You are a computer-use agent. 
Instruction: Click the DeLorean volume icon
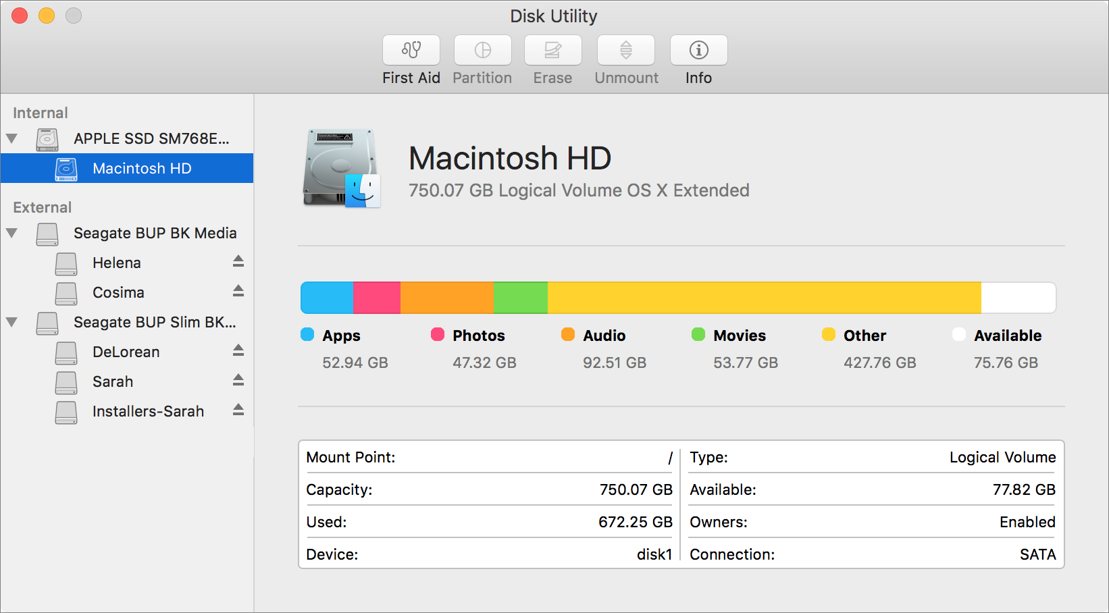point(66,352)
